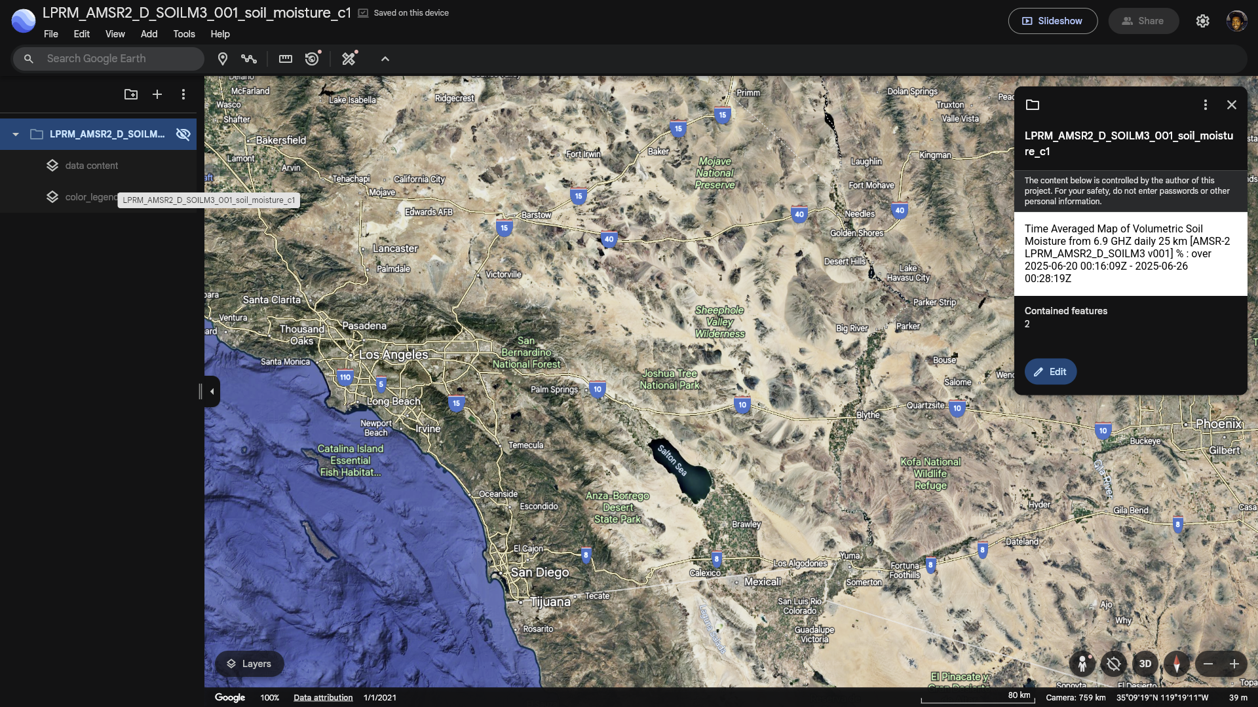Select the Add placemark tool
This screenshot has height=707, width=1258.
coord(223,59)
